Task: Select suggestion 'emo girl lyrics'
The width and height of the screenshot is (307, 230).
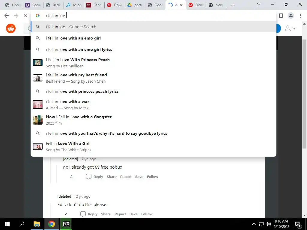Action: 153,49
